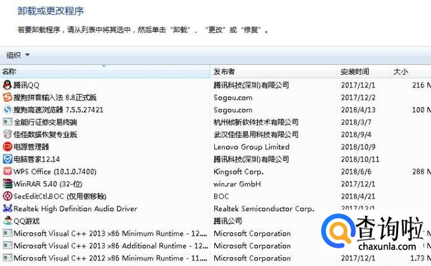Screen dimensions: 431x266
Task: Click the 佳佳数据恢复专业版 icon
Action: [8, 134]
